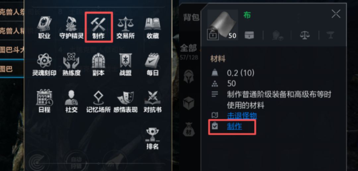Viewport: 358px width, 171px height.
Task: Open the 收藏 collection book icon
Action: 152,28
